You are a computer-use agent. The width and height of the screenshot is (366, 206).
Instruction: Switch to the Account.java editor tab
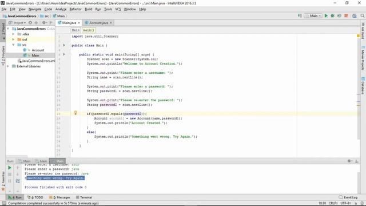tap(98, 23)
